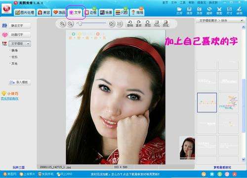The height and width of the screenshot is (178, 247).
Task: Switch to the 边框 tab
Action: click(91, 12)
